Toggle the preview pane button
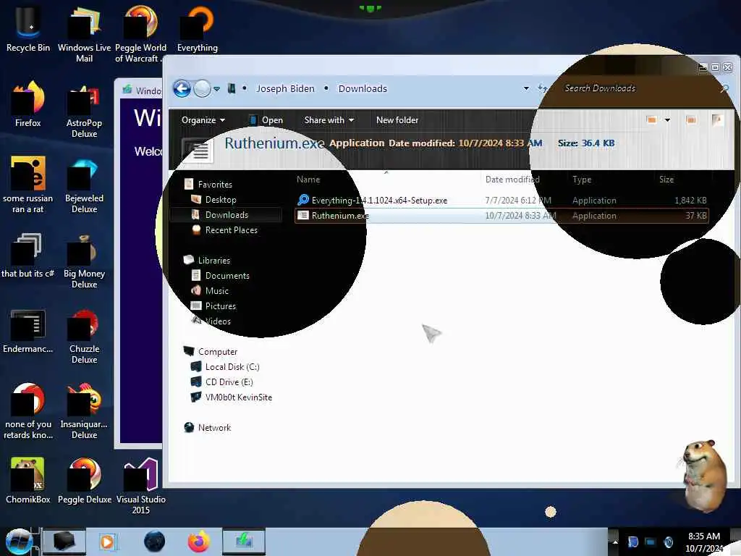The width and height of the screenshot is (741, 556). click(x=691, y=120)
